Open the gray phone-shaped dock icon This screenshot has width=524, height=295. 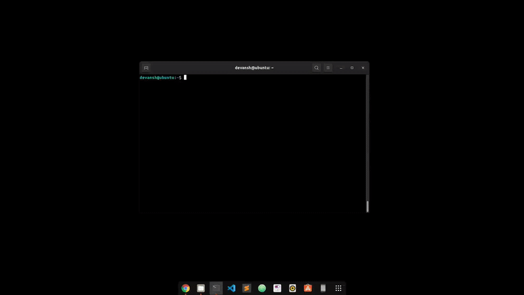tap(323, 288)
